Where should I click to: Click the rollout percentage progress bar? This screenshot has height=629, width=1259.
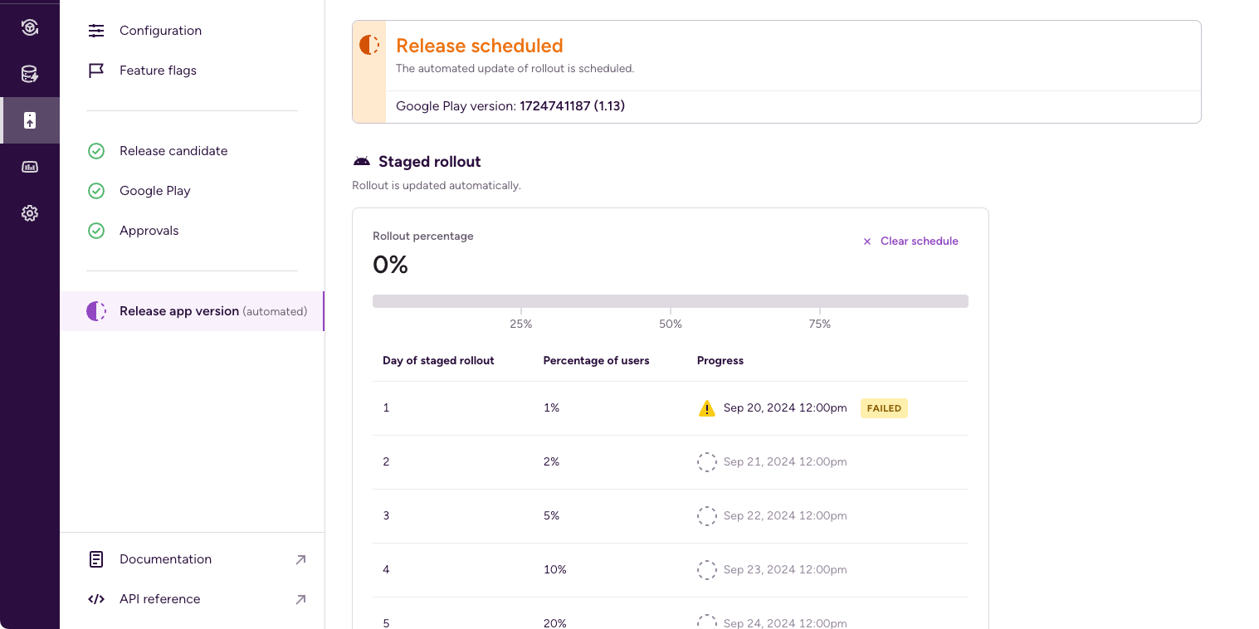(x=670, y=301)
